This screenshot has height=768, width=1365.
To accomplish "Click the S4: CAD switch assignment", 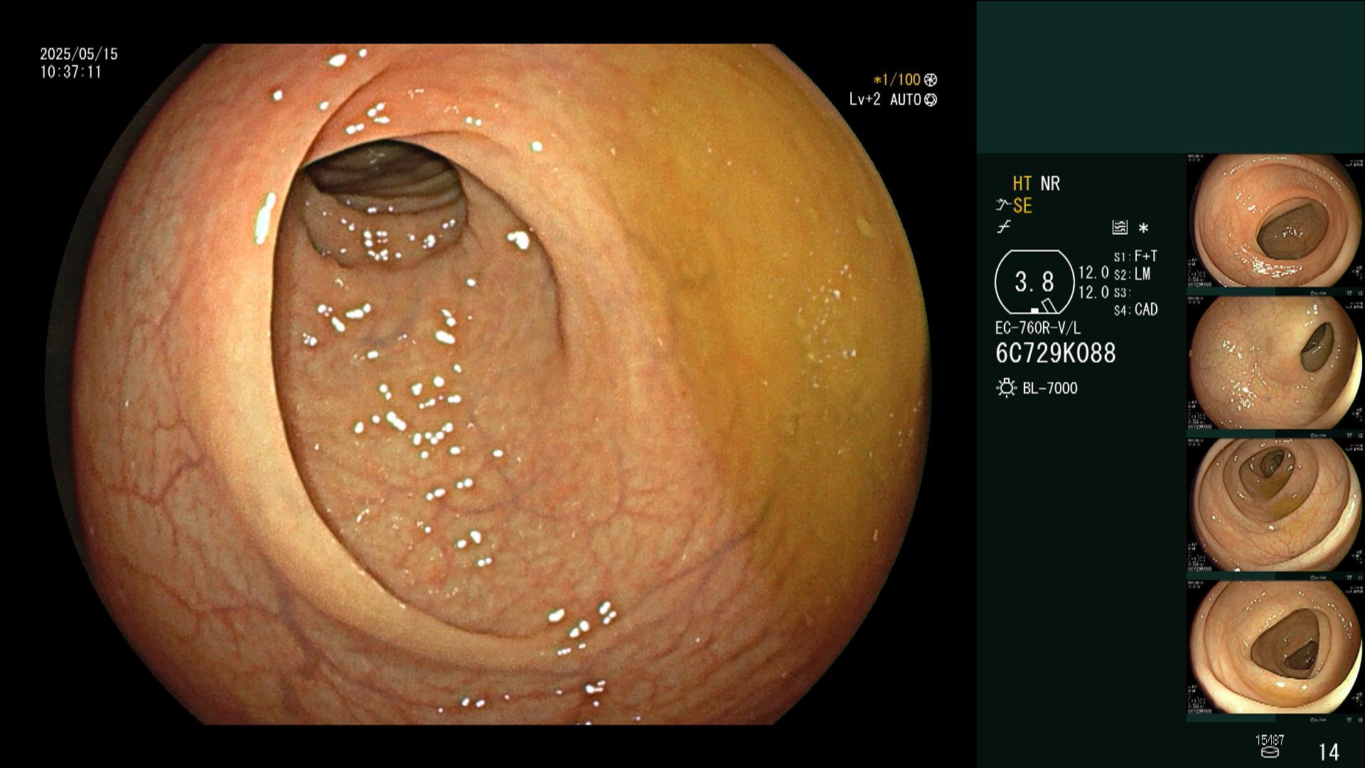I will [1136, 310].
